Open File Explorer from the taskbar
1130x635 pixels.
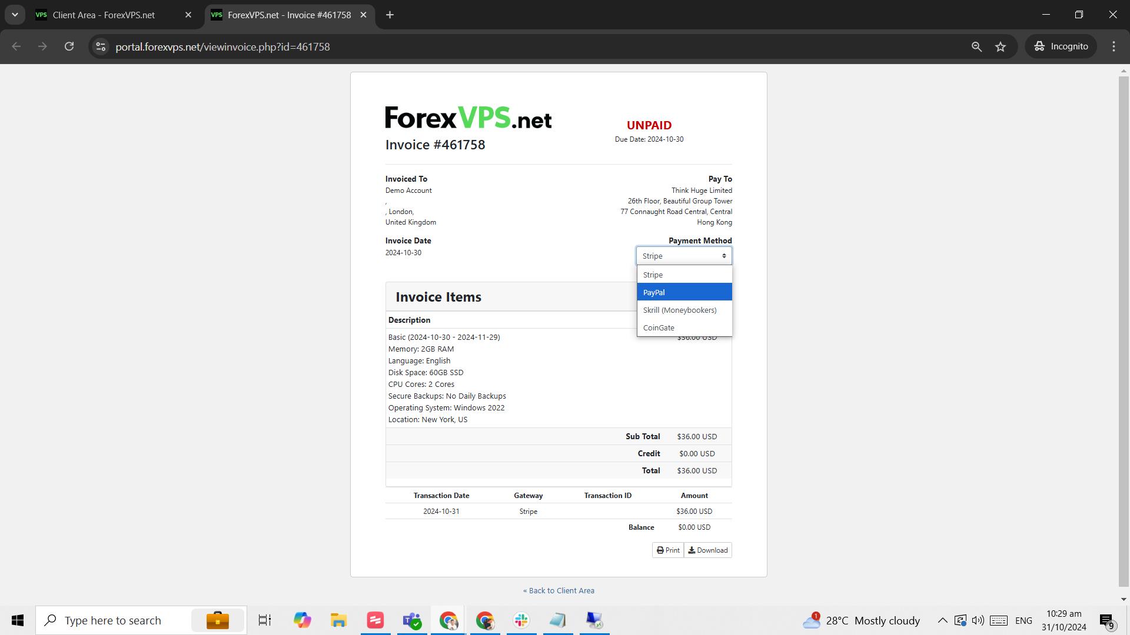(x=338, y=620)
